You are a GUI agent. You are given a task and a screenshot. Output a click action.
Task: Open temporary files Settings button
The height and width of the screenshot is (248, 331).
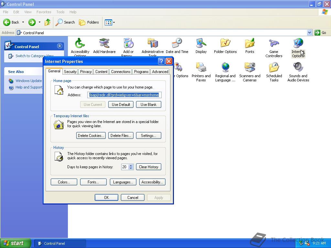[149, 136]
